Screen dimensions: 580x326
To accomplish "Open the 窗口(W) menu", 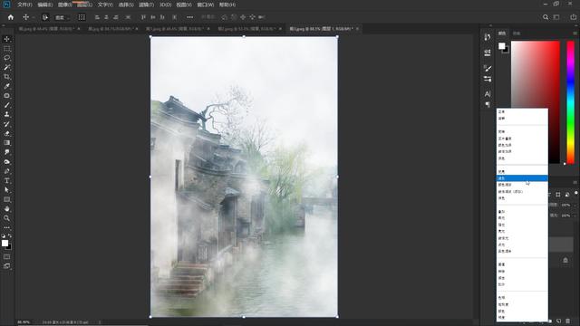I will tap(206, 5).
